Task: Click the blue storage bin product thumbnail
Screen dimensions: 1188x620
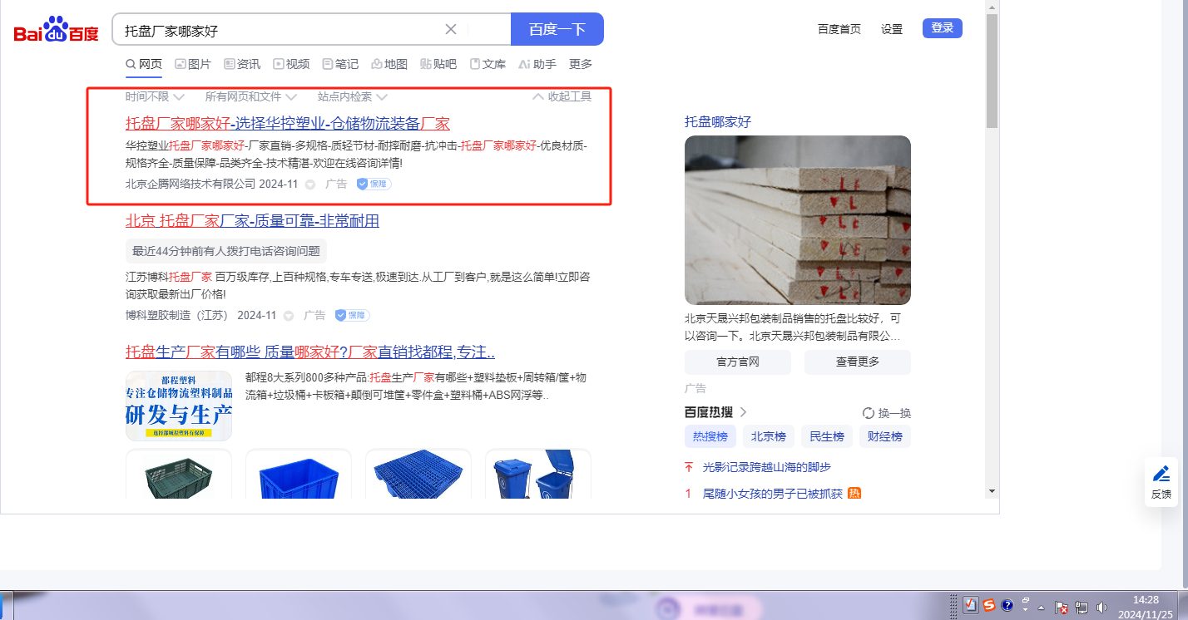Action: [299, 474]
